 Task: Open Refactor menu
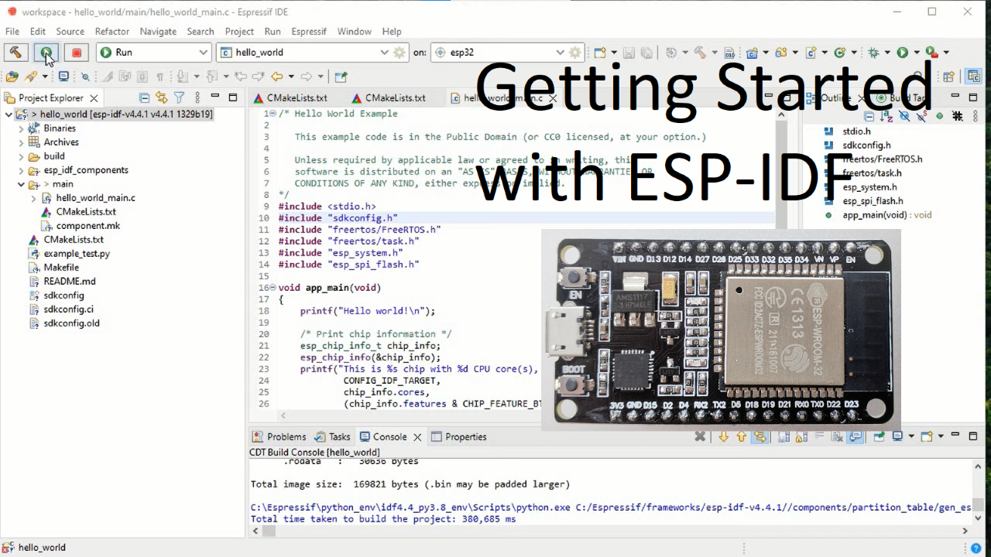[x=112, y=31]
